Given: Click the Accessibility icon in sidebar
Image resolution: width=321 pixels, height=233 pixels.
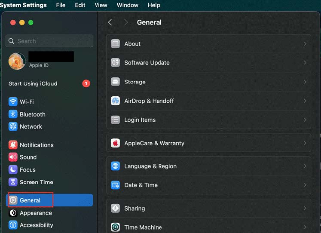Looking at the screenshot, I should (13, 225).
